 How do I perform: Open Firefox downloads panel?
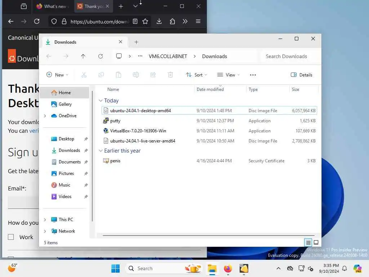pos(159,21)
